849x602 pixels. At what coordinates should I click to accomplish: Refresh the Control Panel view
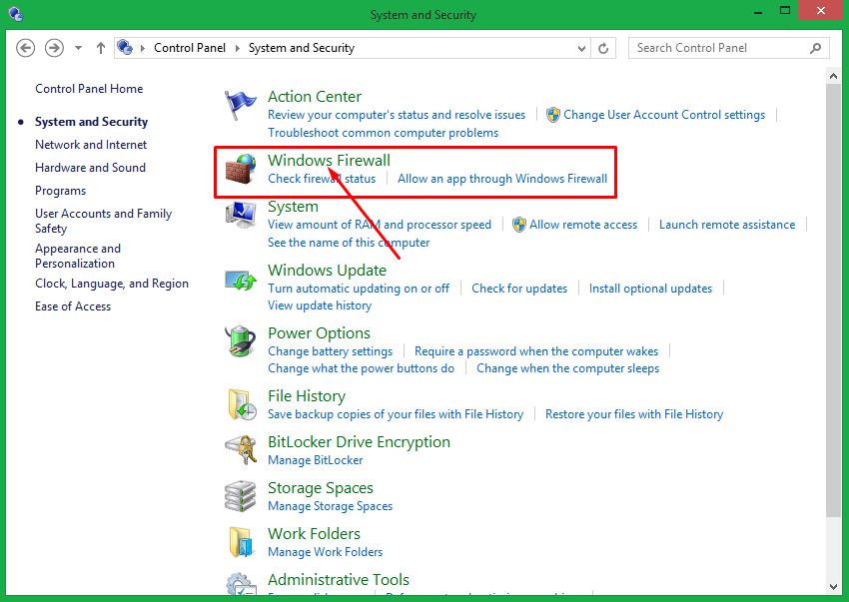point(603,48)
